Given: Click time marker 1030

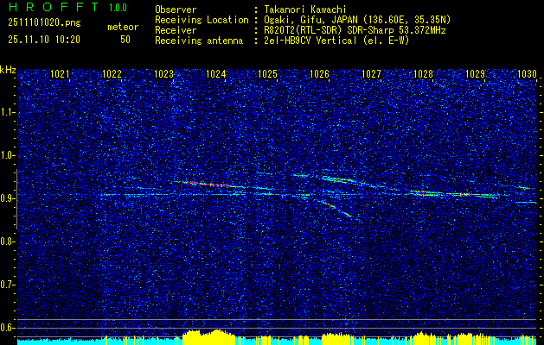Looking at the screenshot, I should 527,73.
